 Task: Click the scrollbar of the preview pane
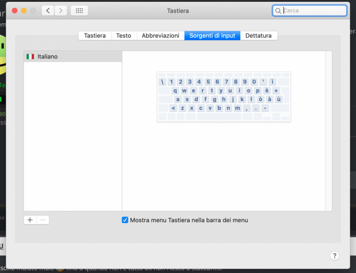[x=329, y=131]
